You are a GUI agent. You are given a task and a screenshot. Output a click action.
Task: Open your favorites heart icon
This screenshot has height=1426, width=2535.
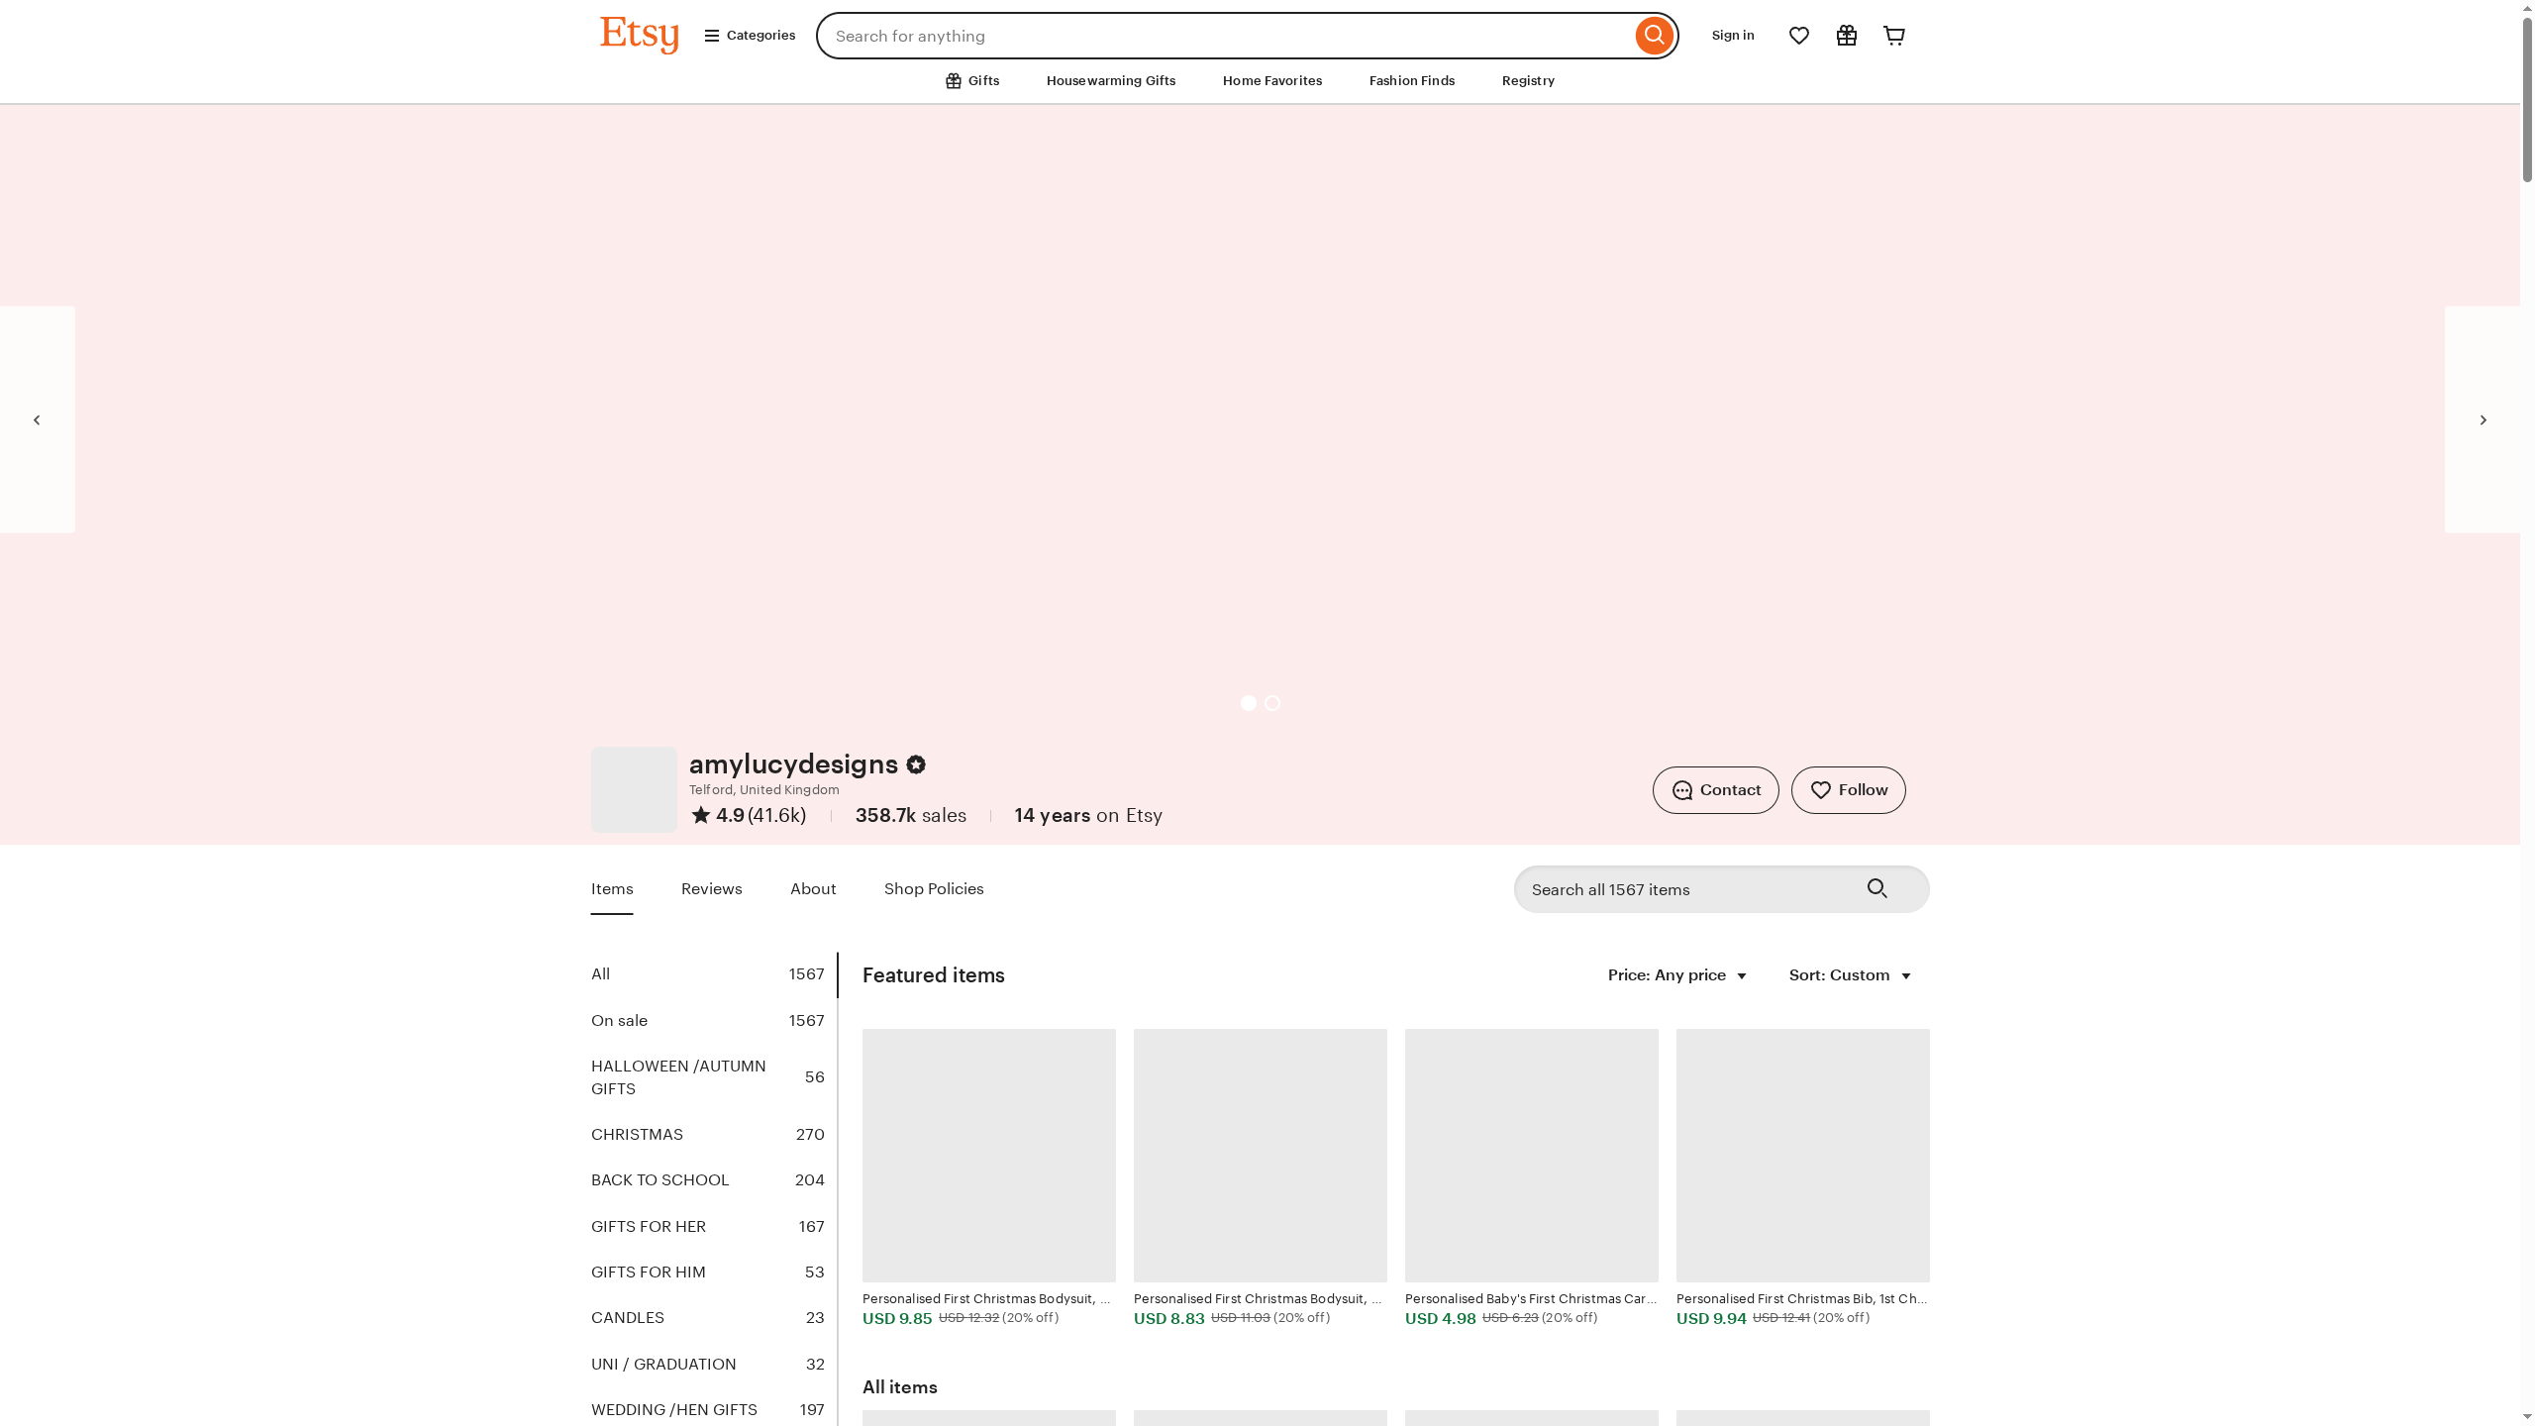tap(1798, 35)
